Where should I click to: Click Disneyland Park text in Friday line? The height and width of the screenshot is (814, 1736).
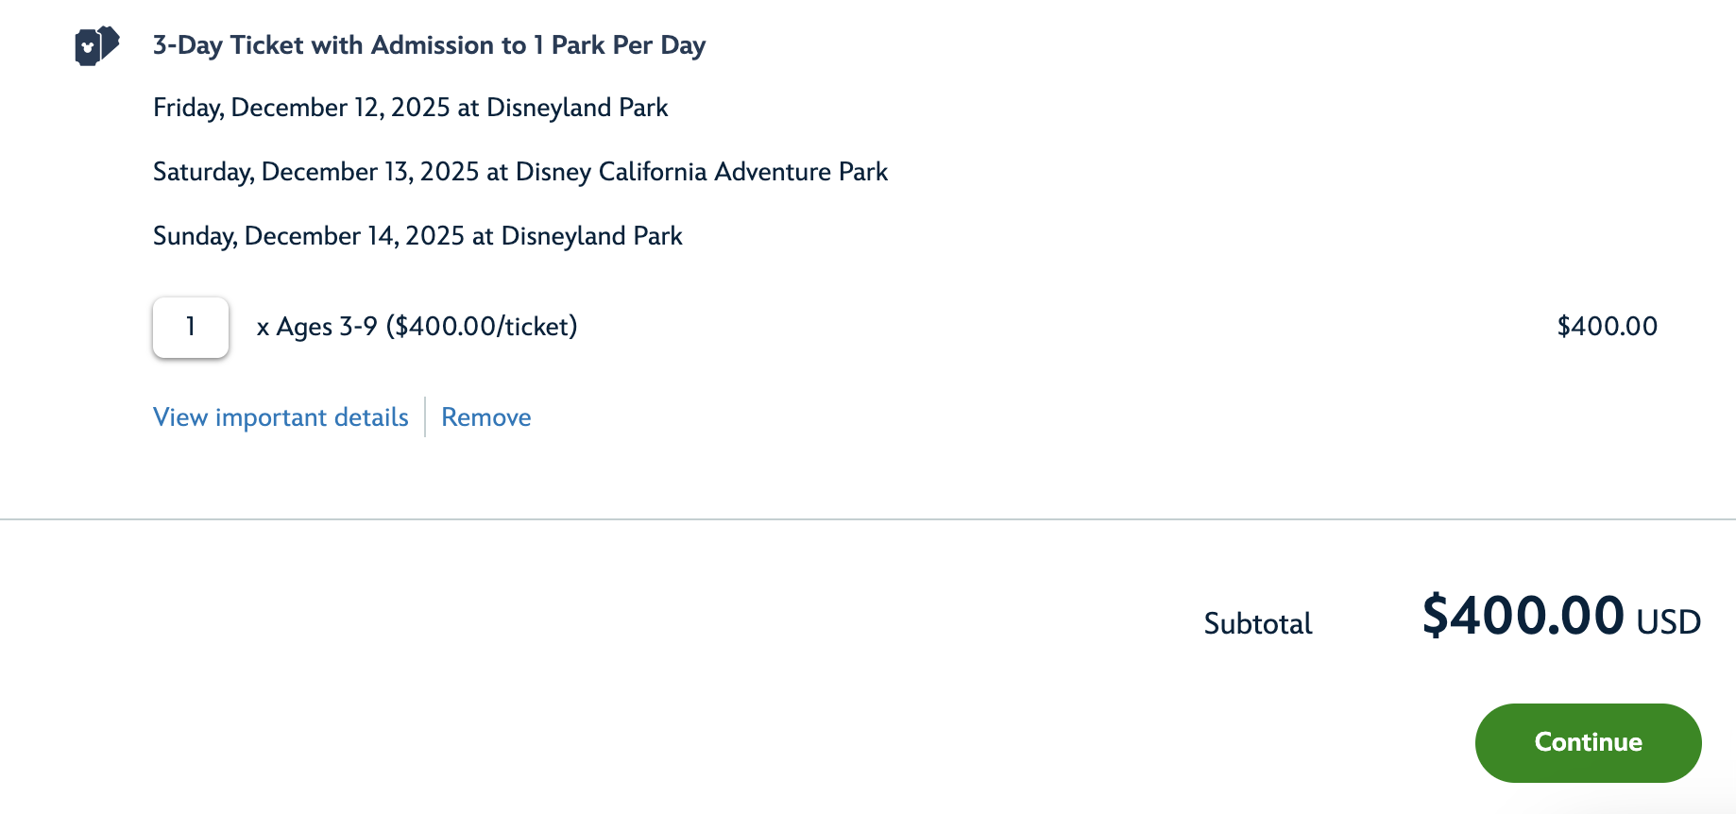577,108
